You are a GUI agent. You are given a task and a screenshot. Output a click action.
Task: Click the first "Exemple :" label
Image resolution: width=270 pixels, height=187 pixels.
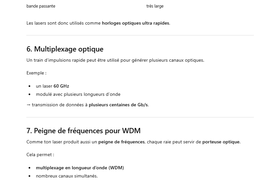[36, 73]
